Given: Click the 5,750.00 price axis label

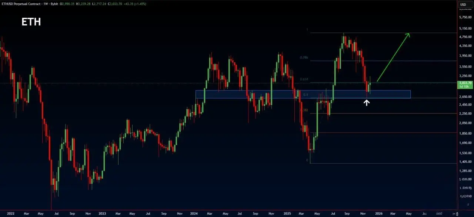Looking at the screenshot, I should [x=465, y=17].
